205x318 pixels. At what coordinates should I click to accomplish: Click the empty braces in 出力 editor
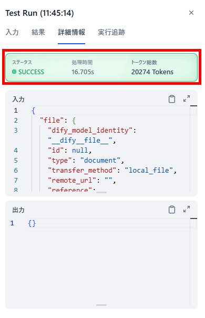tap(32, 223)
